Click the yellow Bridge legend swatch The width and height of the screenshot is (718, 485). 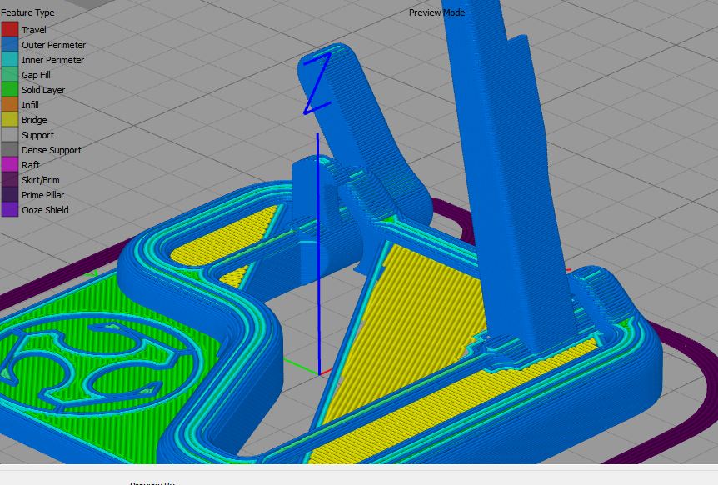coord(10,120)
